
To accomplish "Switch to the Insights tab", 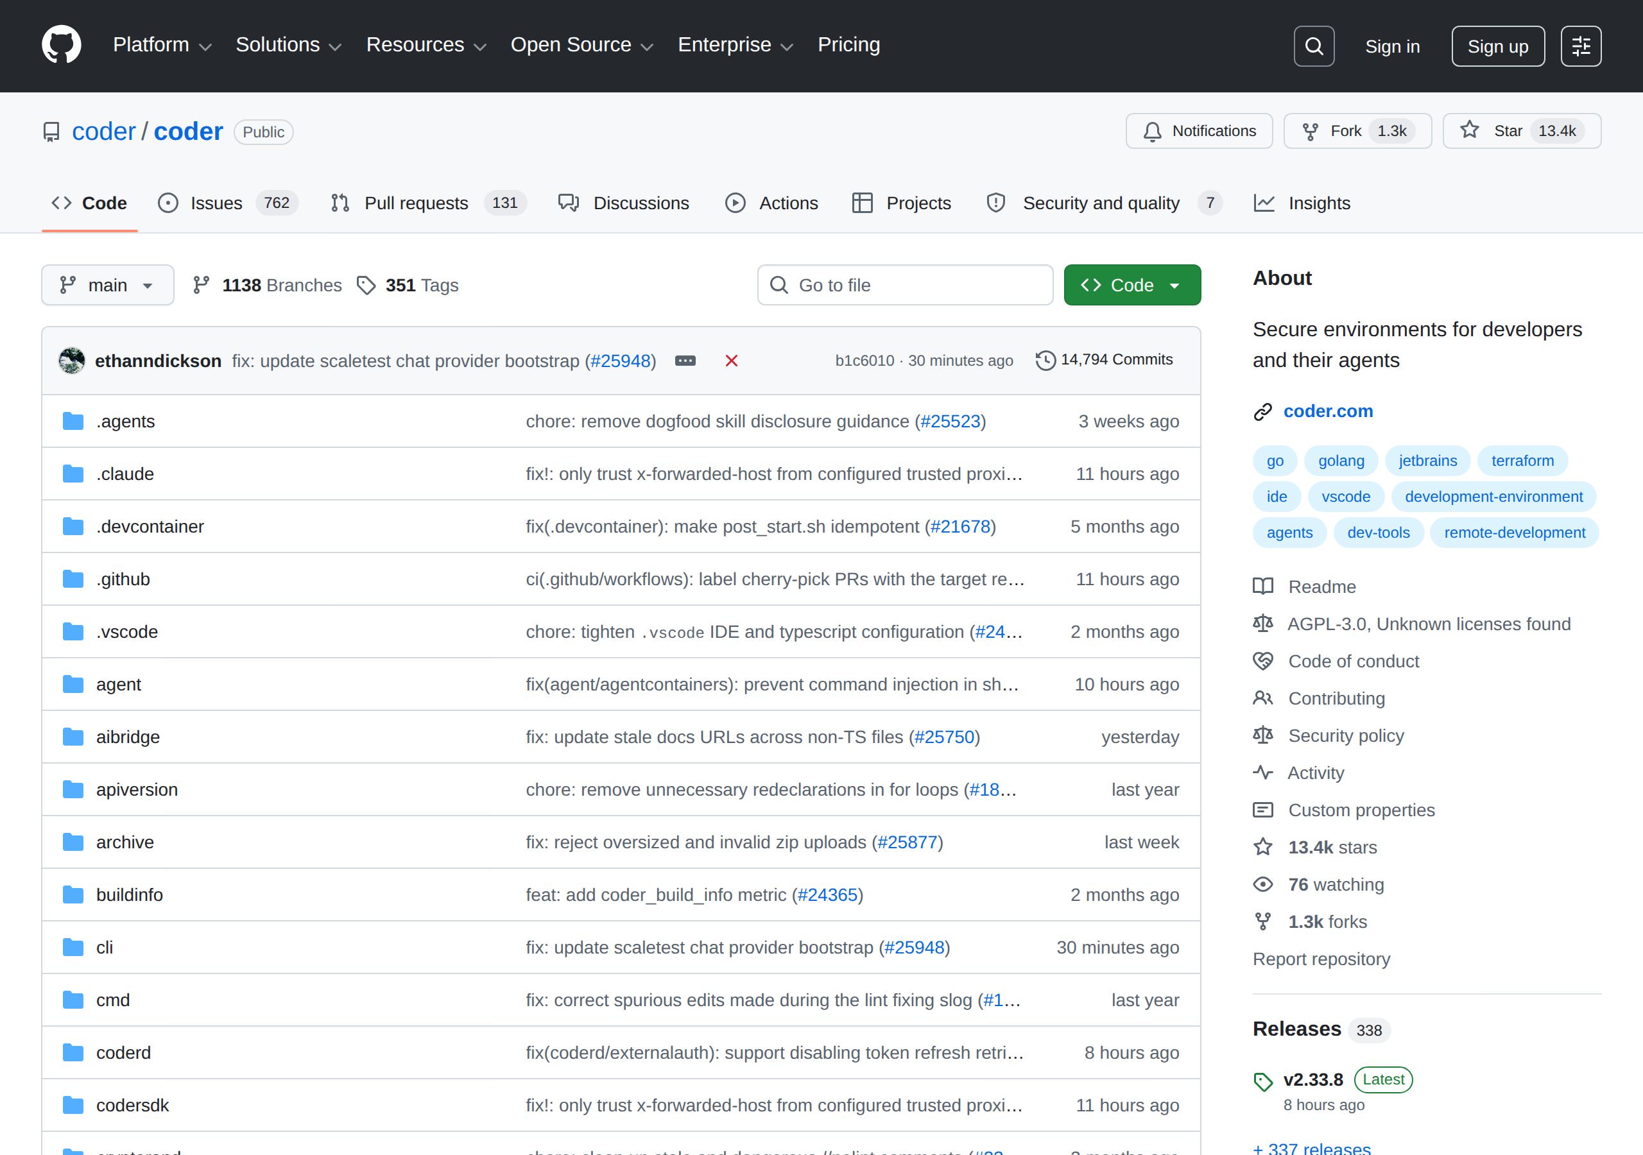I will (1302, 203).
